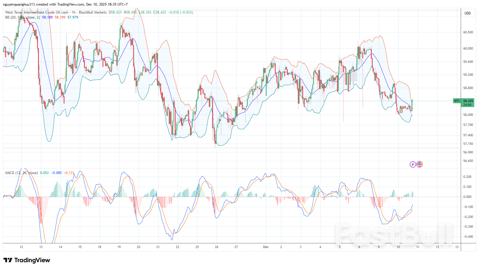This screenshot has width=479, height=269.
Task: Open the MACD (12, 26, close) settings
Action: pos(21,173)
